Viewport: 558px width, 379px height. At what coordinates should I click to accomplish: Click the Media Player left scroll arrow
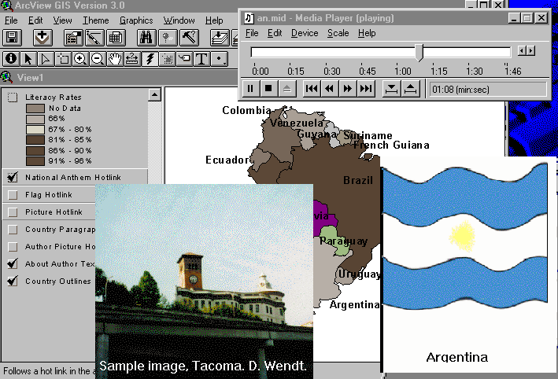pyautogui.click(x=522, y=51)
